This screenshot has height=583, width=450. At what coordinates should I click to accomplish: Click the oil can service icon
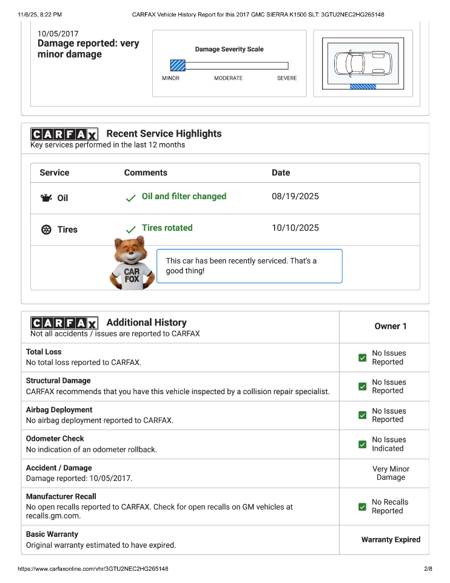coord(46,198)
